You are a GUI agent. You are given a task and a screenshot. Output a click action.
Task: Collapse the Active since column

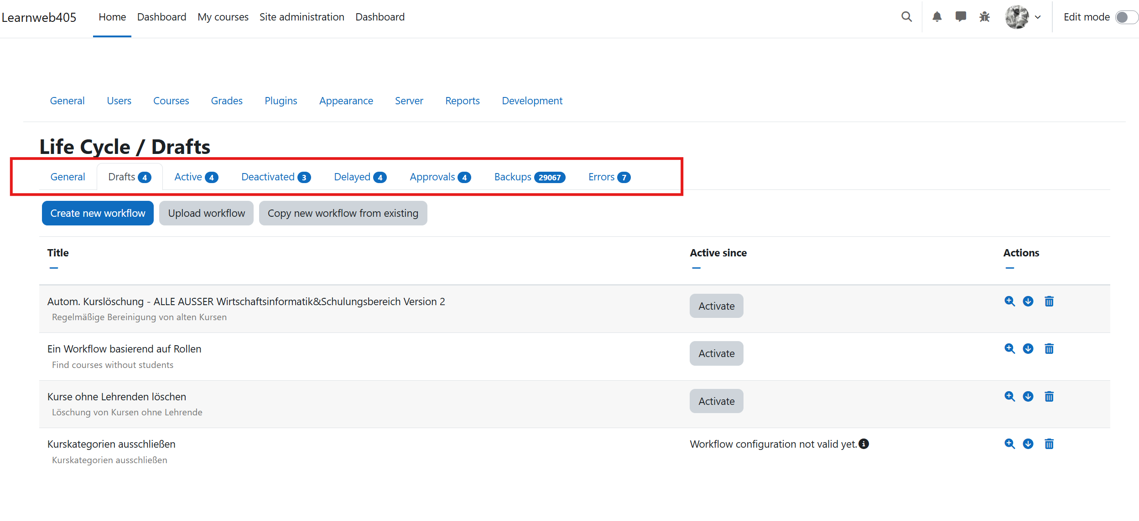click(x=696, y=268)
